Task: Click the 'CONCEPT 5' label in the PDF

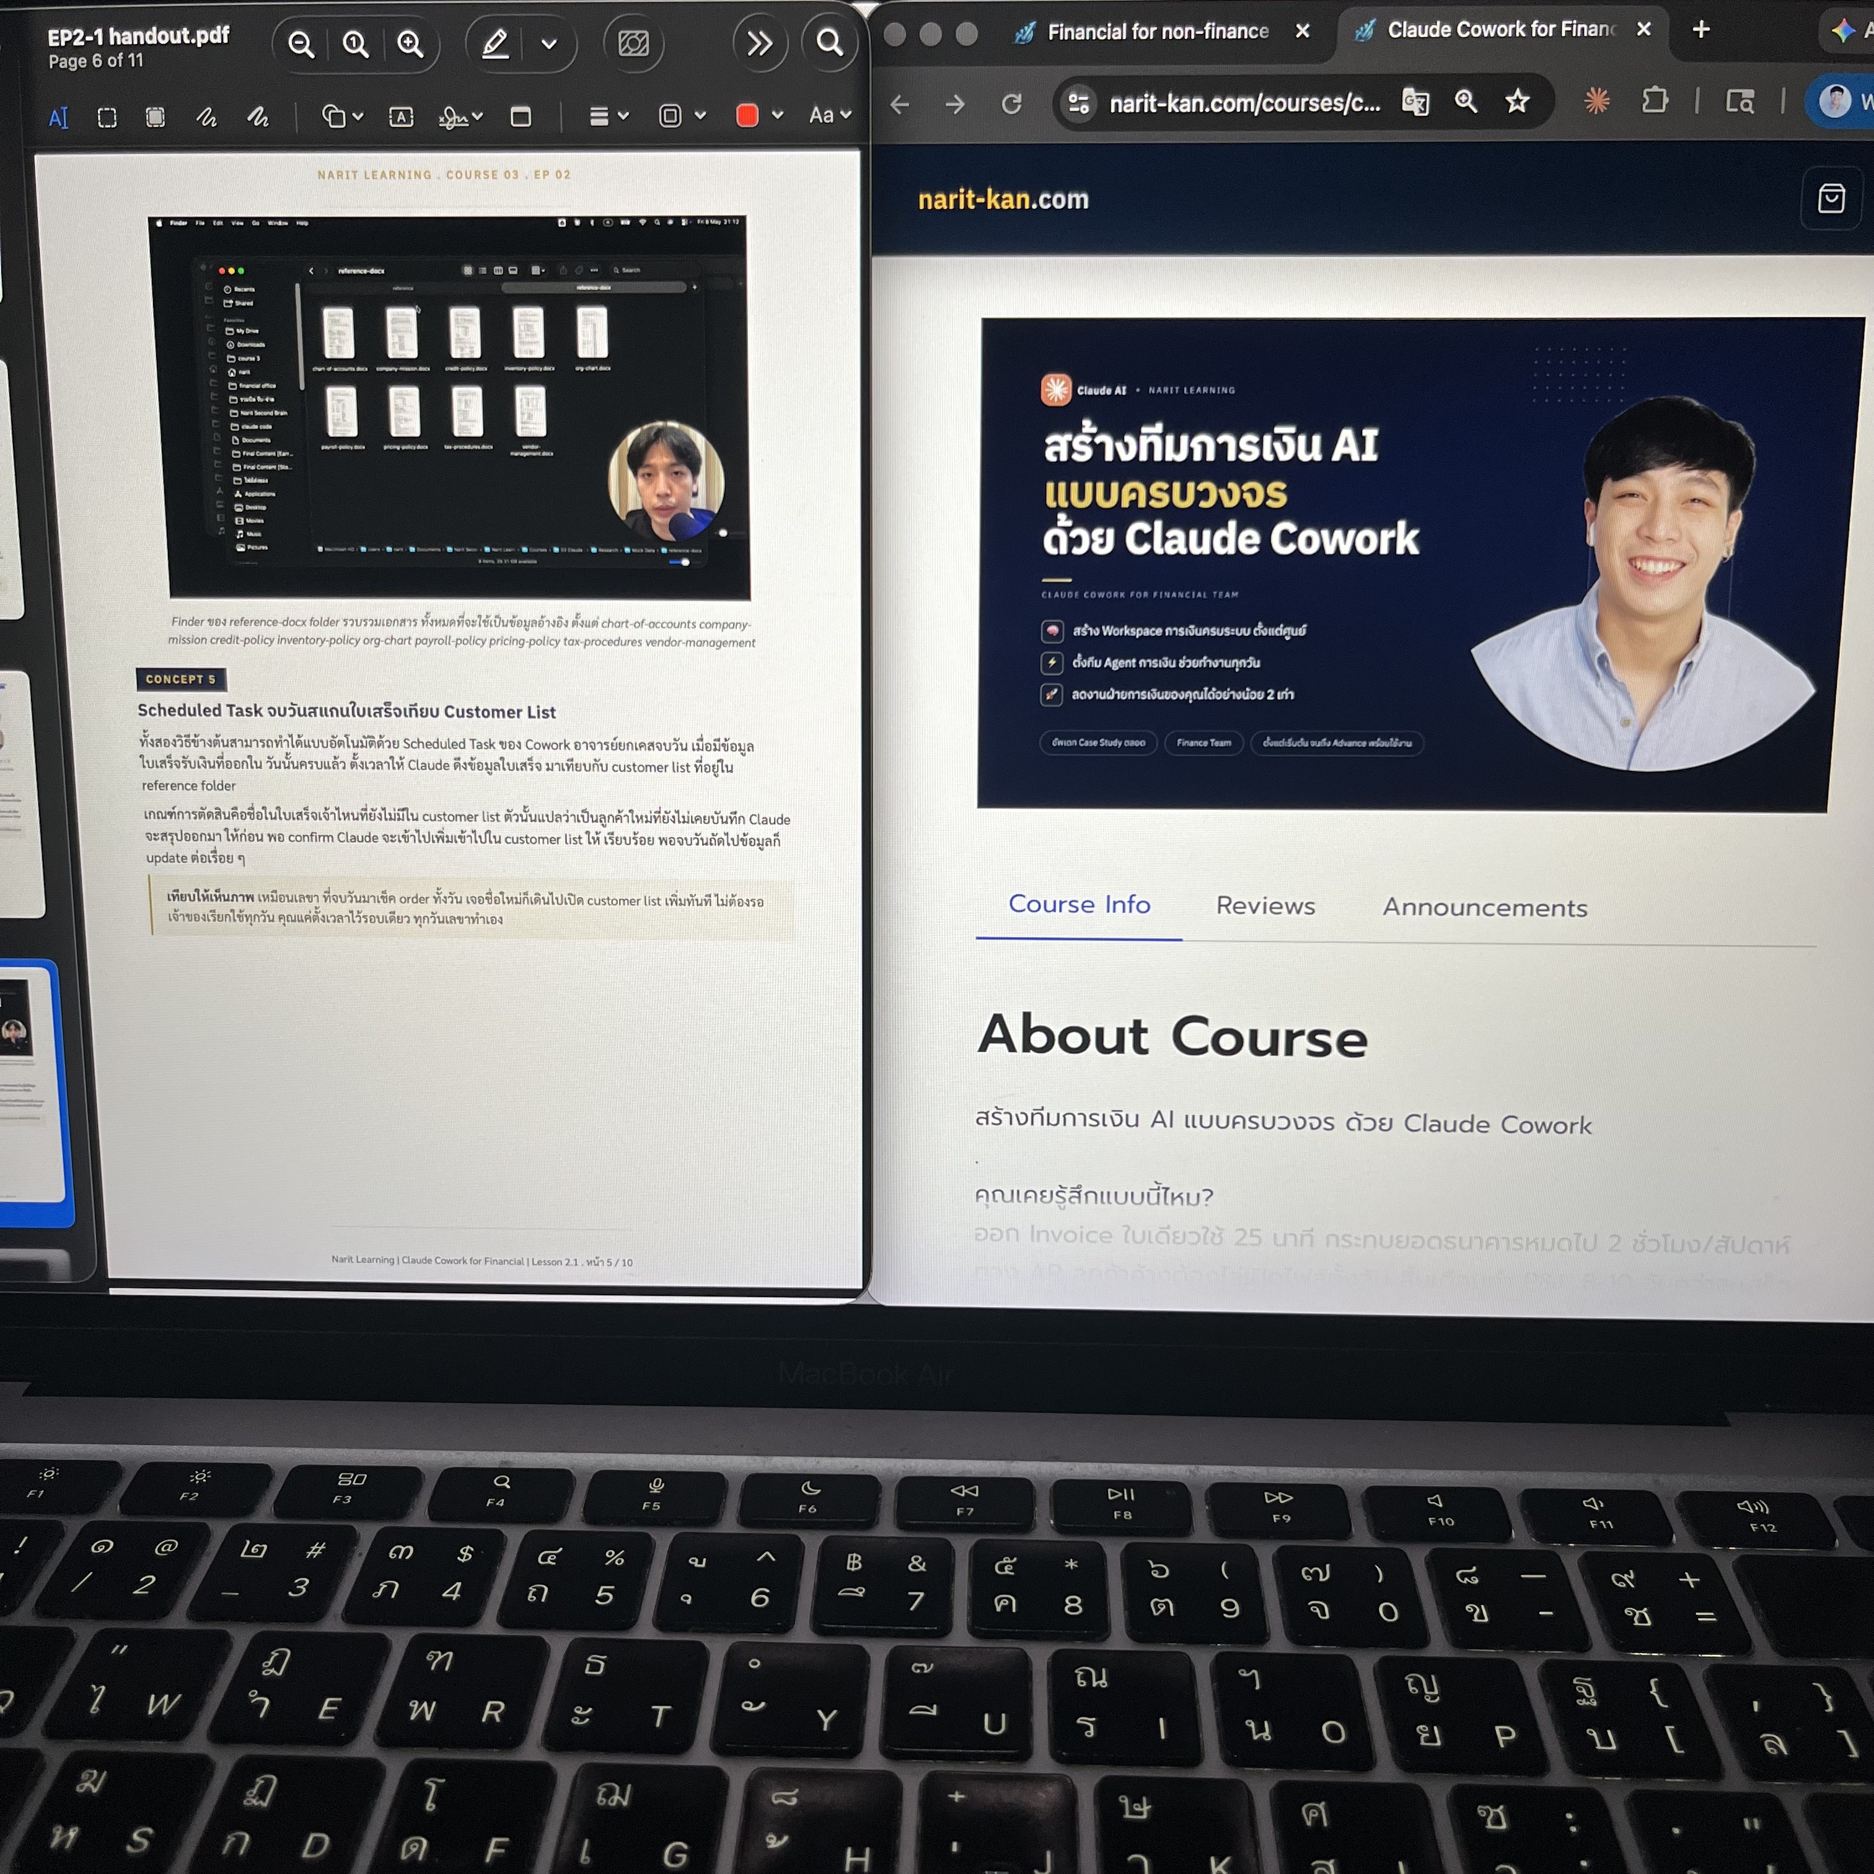Action: [180, 679]
